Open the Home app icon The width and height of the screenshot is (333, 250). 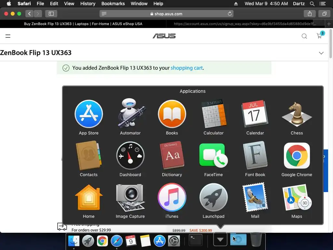point(89,197)
